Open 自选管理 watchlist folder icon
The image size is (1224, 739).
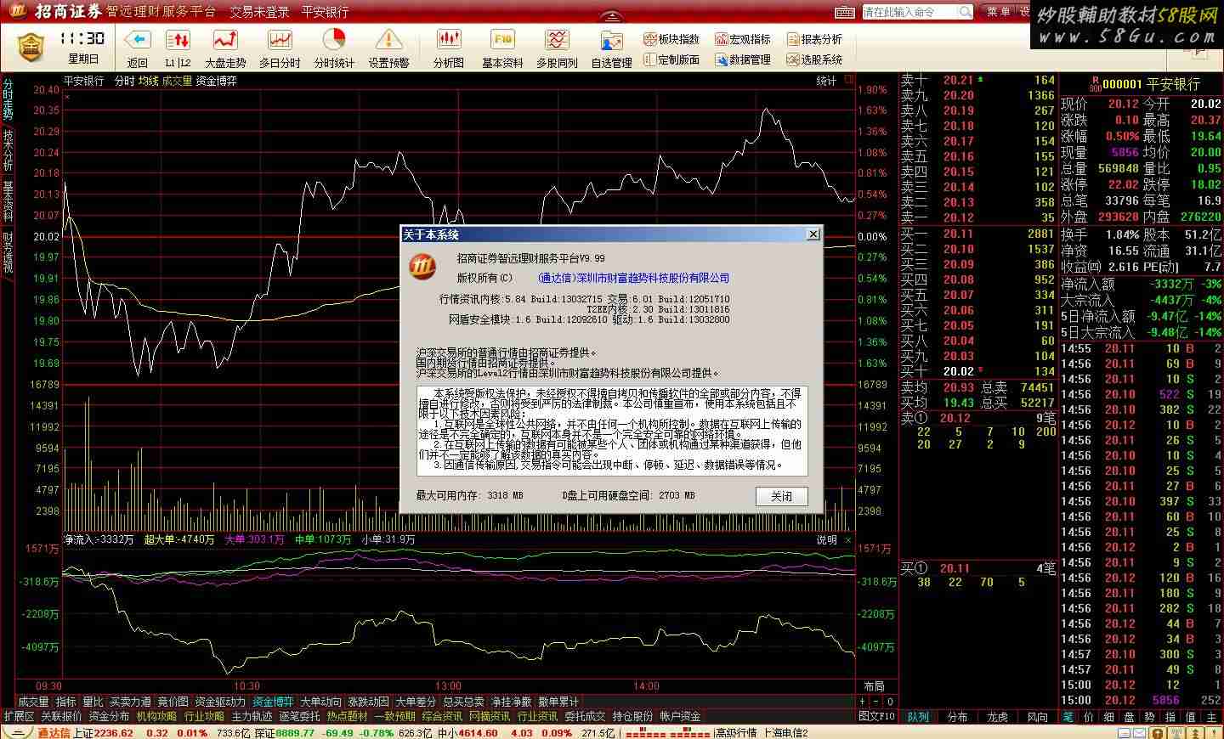(611, 40)
